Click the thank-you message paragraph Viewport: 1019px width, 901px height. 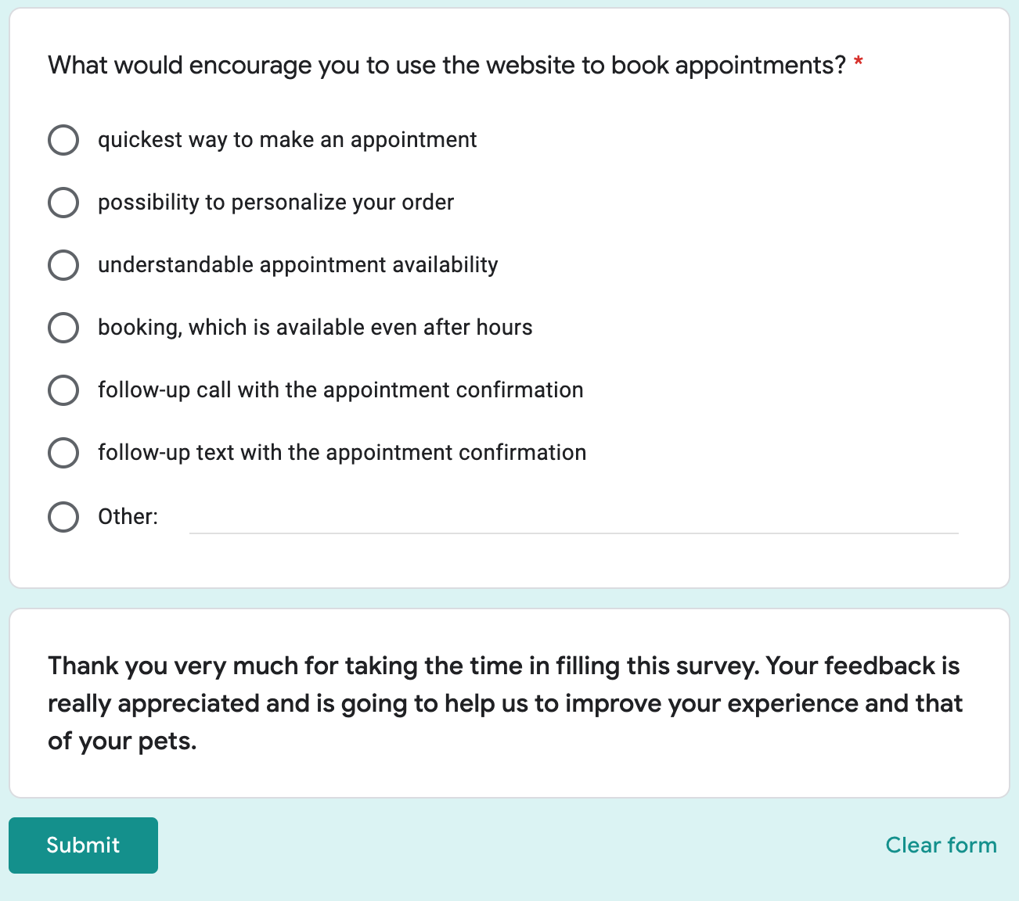[x=506, y=703]
